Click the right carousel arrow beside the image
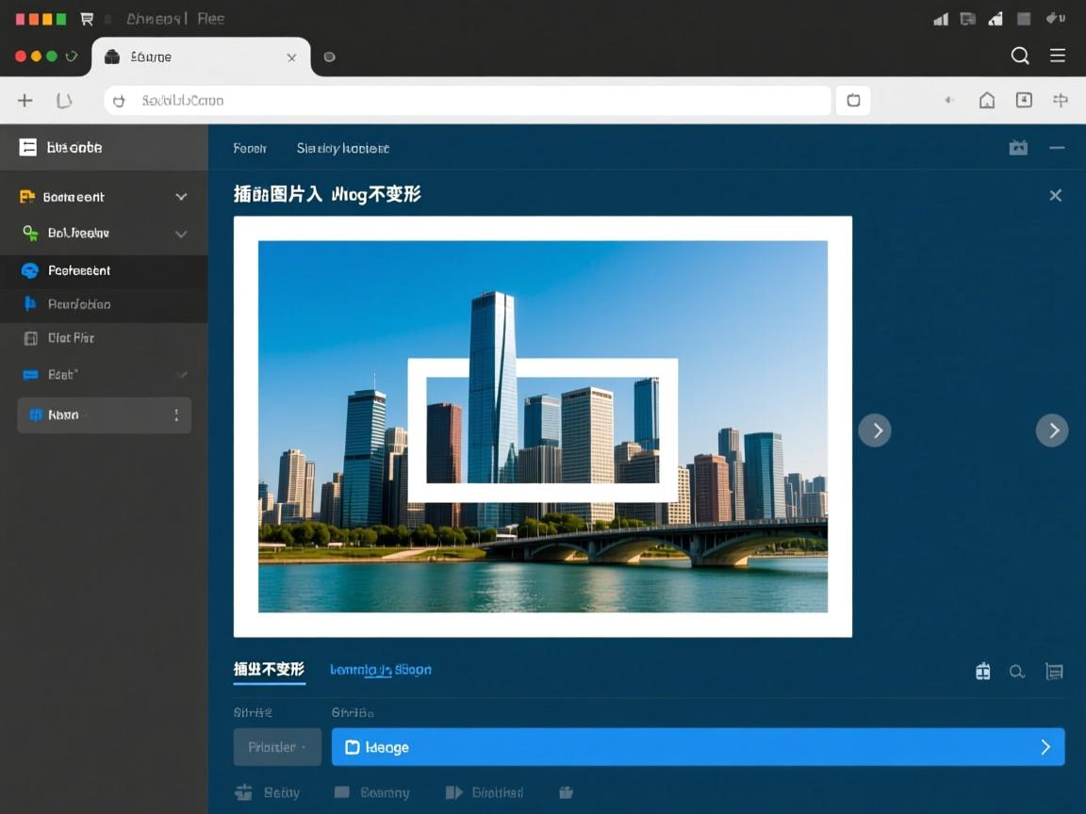Screen dimensions: 1086x814 point(876,430)
